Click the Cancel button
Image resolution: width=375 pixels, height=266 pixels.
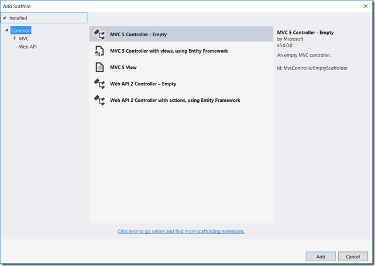353,257
